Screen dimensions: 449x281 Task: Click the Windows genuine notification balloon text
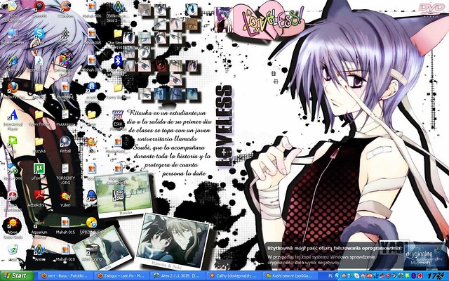335,255
